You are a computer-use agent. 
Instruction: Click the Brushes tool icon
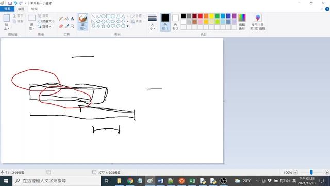[x=82, y=18]
